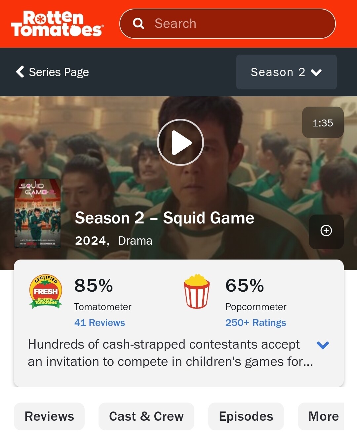Click the Squid Game 2 poster thumbnail
The image size is (357, 434).
click(x=38, y=214)
